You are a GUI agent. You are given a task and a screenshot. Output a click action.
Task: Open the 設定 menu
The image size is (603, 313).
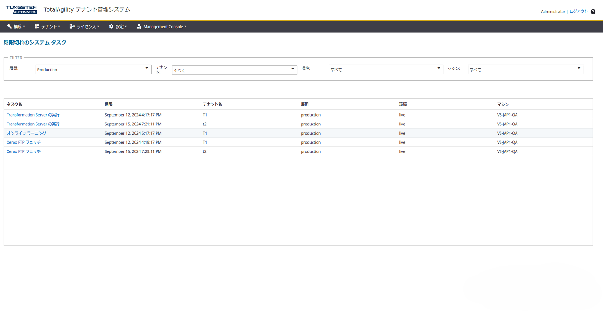point(118,27)
